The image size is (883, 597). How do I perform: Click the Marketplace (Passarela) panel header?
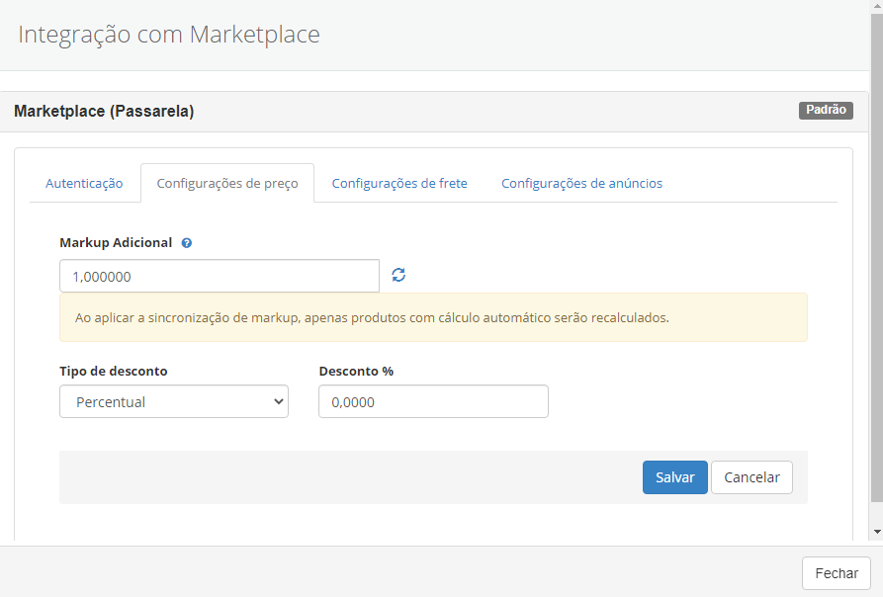[396, 112]
